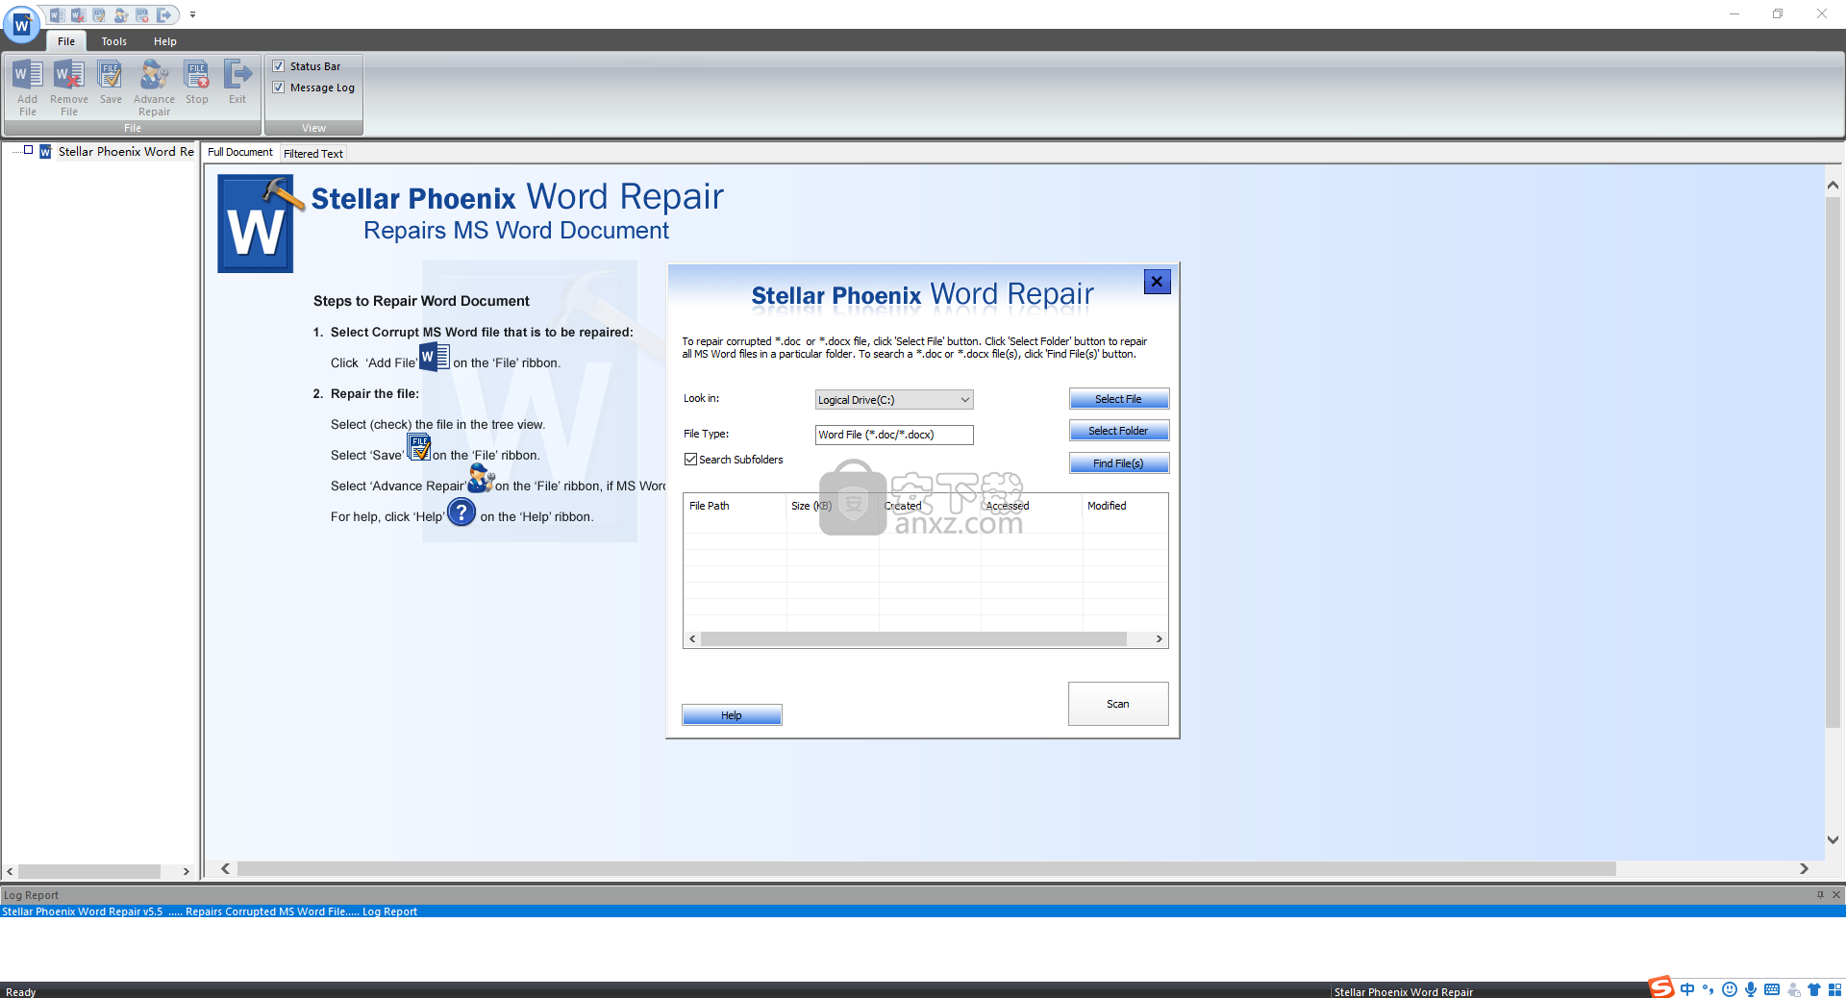Open the Tools ribbon tab

point(114,41)
